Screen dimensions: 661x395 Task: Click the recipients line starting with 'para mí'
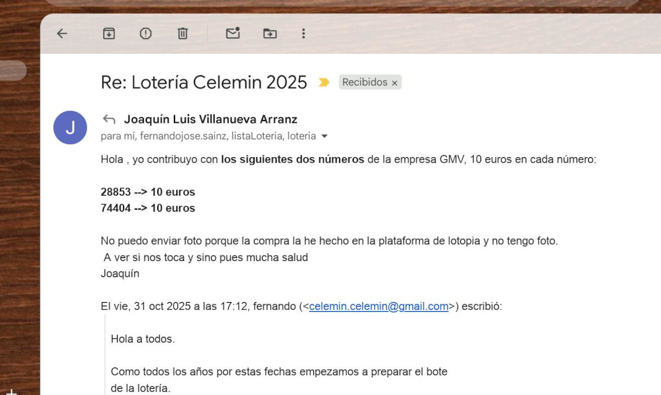[x=208, y=136]
